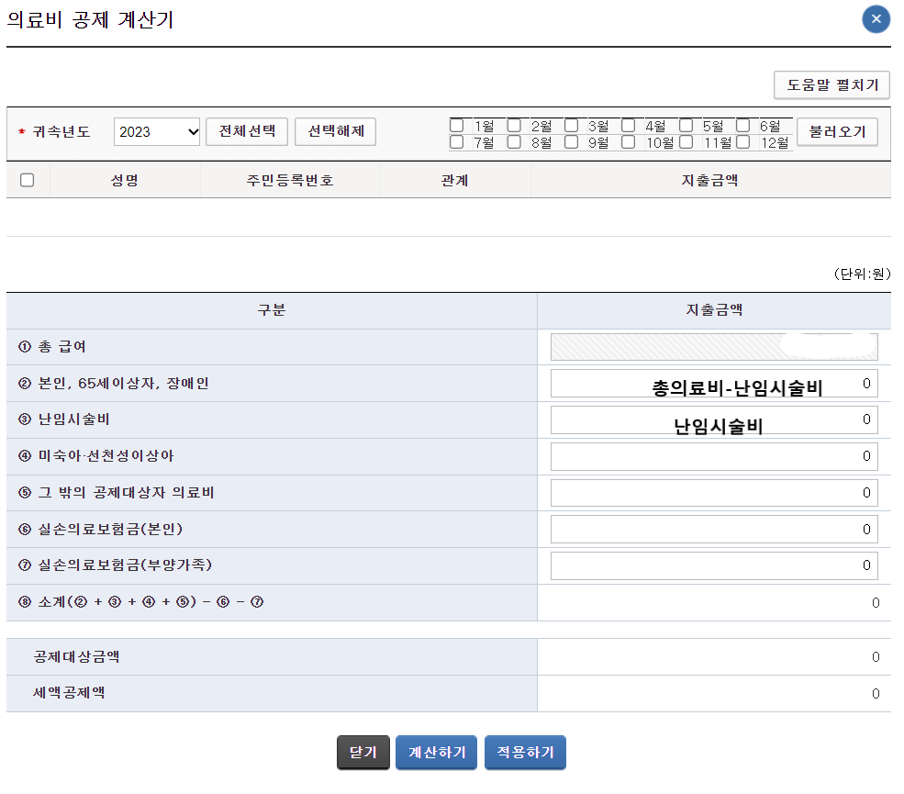The image size is (904, 794).
Task: Check the 7월 month checkbox
Action: 457,140
